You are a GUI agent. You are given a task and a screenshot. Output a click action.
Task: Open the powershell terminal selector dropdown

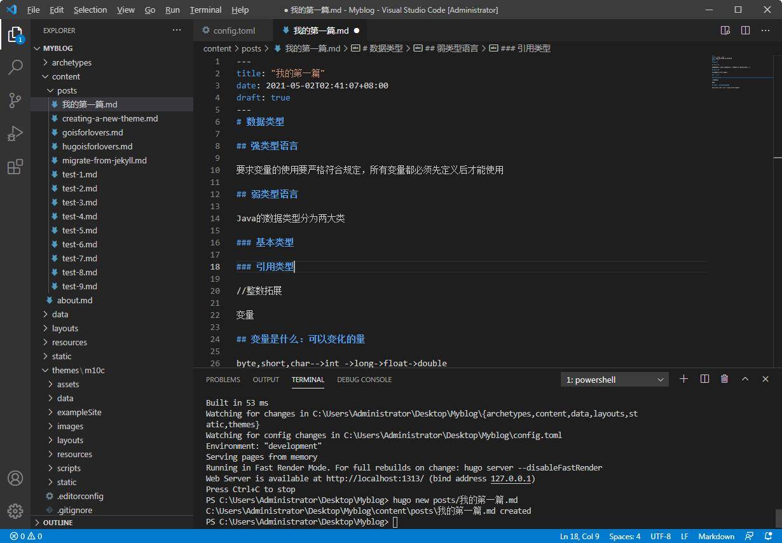click(614, 380)
